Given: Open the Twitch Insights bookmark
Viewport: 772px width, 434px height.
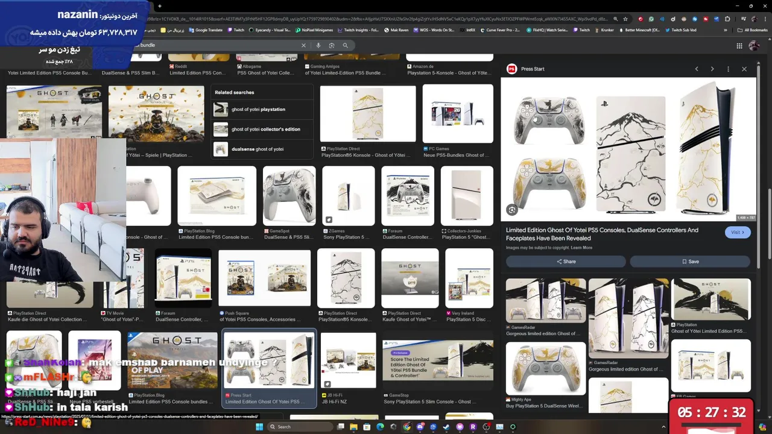Looking at the screenshot, I should click(358, 30).
